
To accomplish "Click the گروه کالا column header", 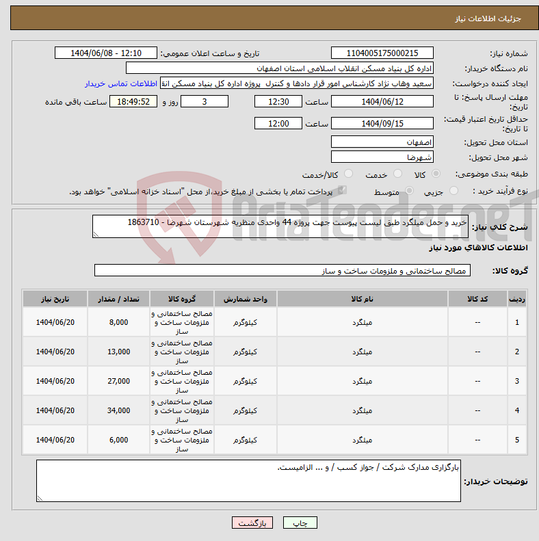I will tap(182, 299).
